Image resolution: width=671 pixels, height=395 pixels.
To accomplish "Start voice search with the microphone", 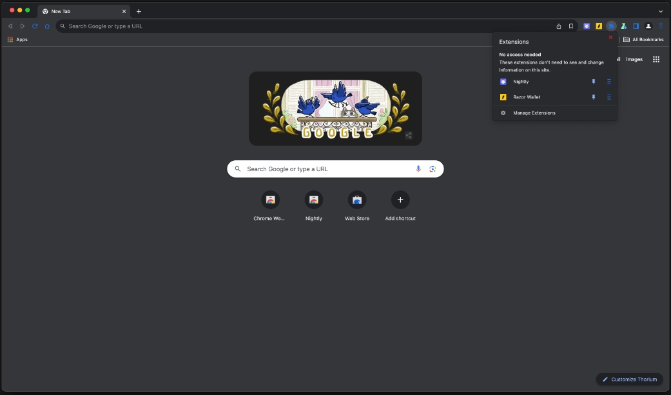I will (418, 169).
